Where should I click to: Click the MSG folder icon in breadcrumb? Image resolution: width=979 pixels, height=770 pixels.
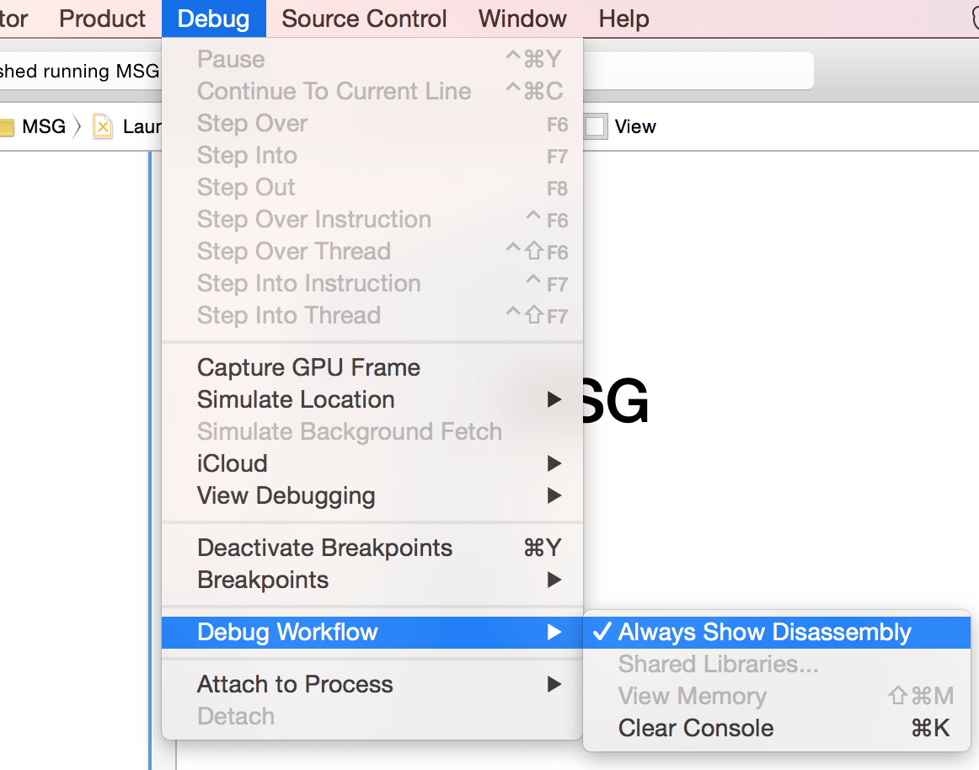(x=8, y=127)
